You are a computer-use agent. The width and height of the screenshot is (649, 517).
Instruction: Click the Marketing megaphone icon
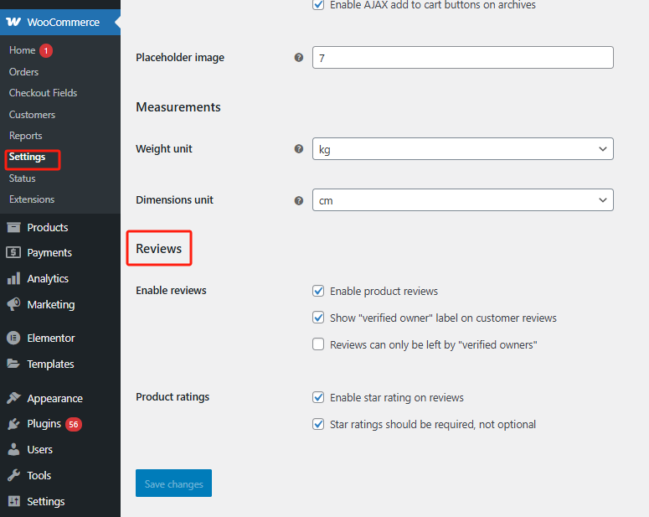tap(13, 305)
